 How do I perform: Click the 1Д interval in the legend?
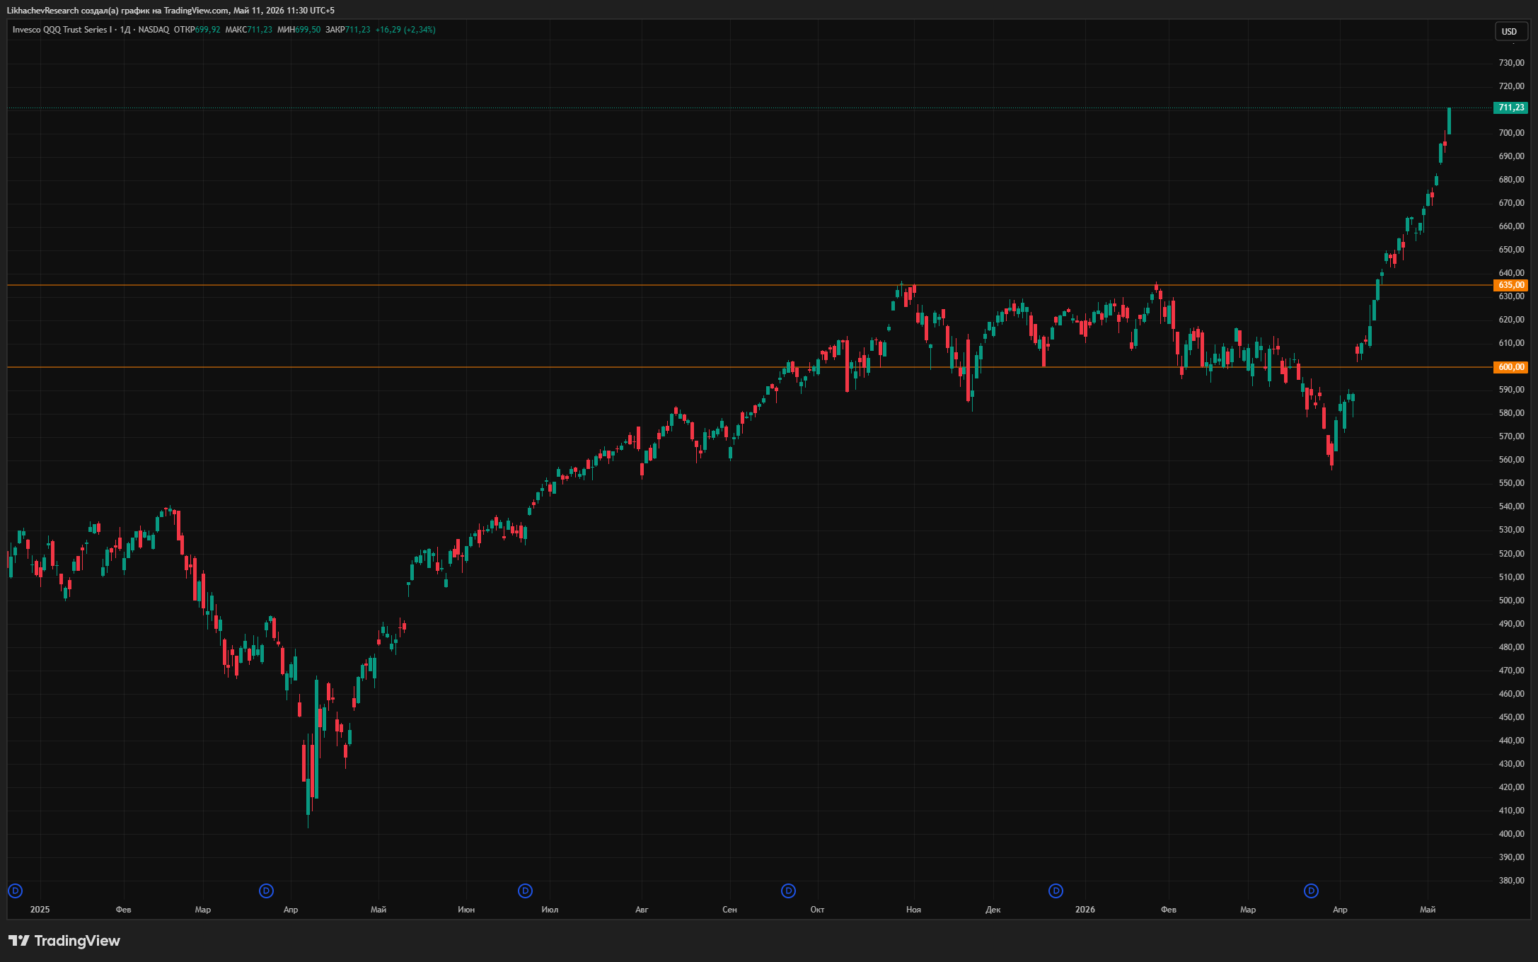[125, 30]
